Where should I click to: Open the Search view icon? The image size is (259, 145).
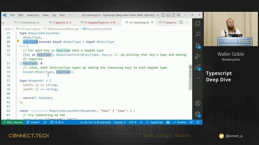(197, 35)
